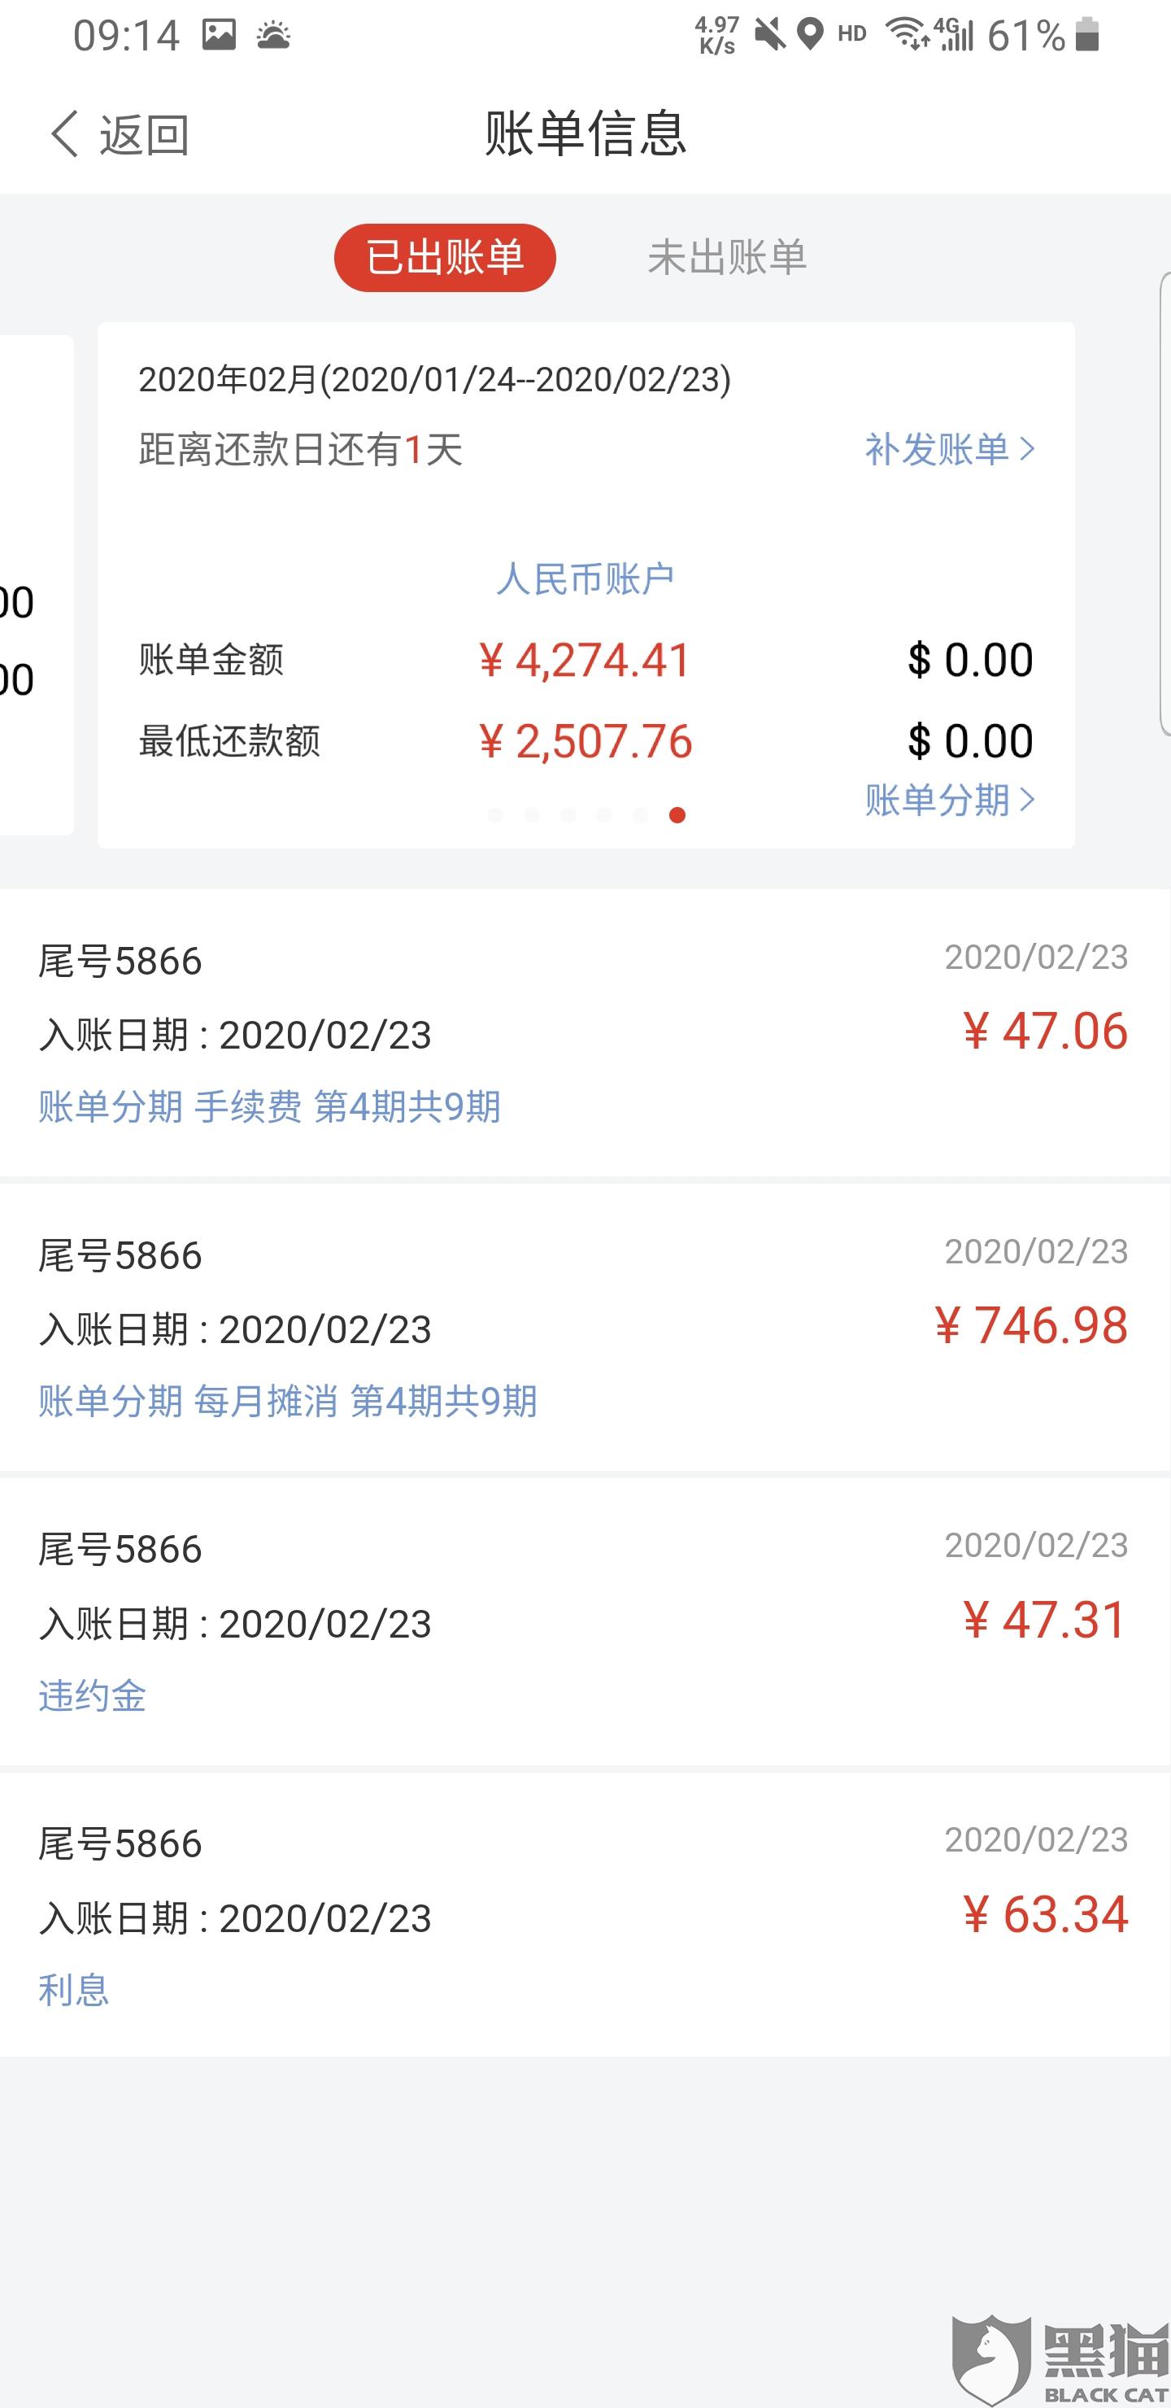Tap the Black Cat watermark logo
Image resolution: width=1171 pixels, height=2408 pixels.
1060,2358
